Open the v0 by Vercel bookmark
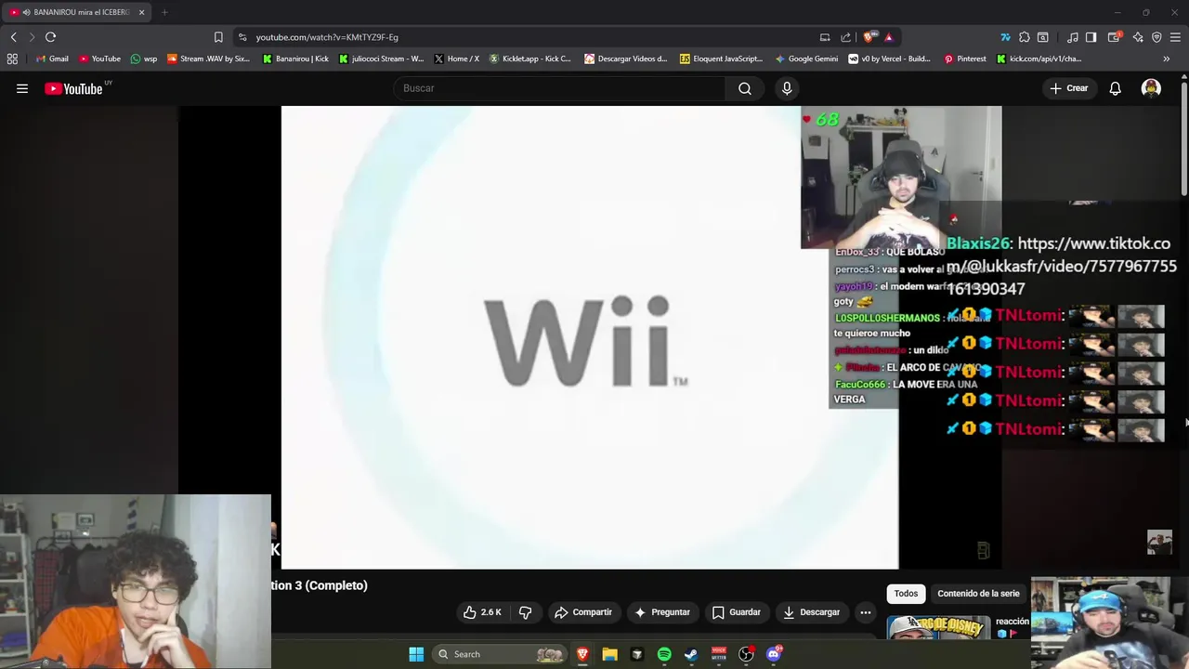Viewport: 1189px width, 669px height. point(889,59)
